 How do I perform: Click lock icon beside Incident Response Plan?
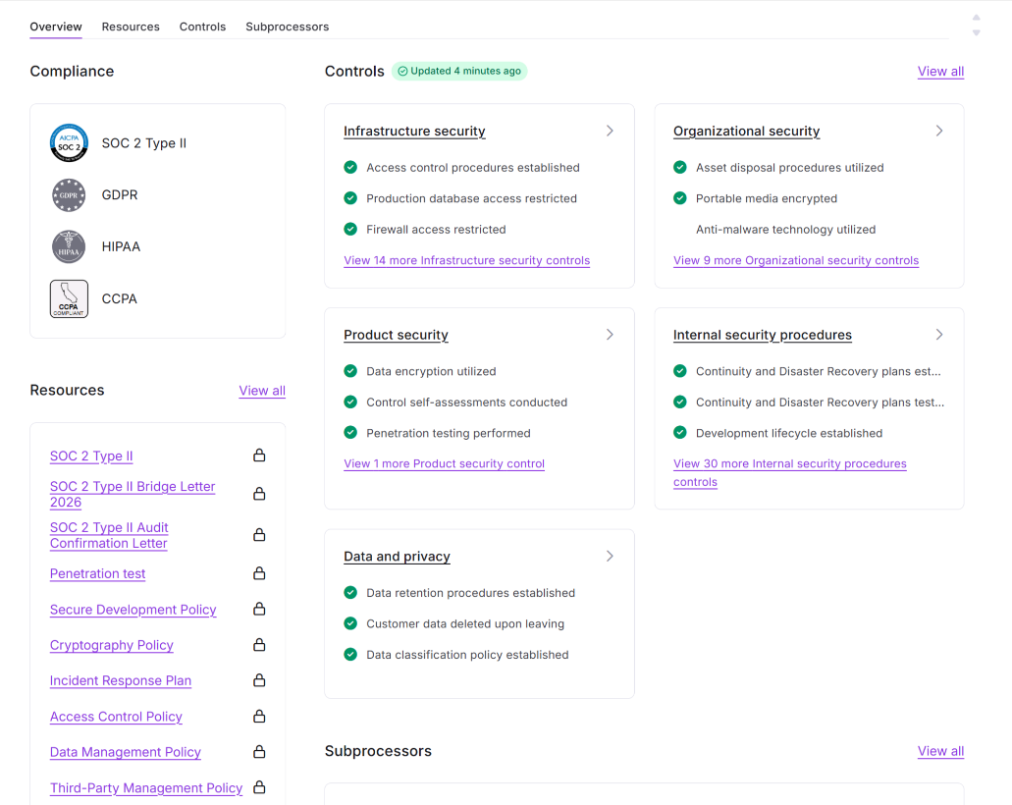[x=259, y=680]
